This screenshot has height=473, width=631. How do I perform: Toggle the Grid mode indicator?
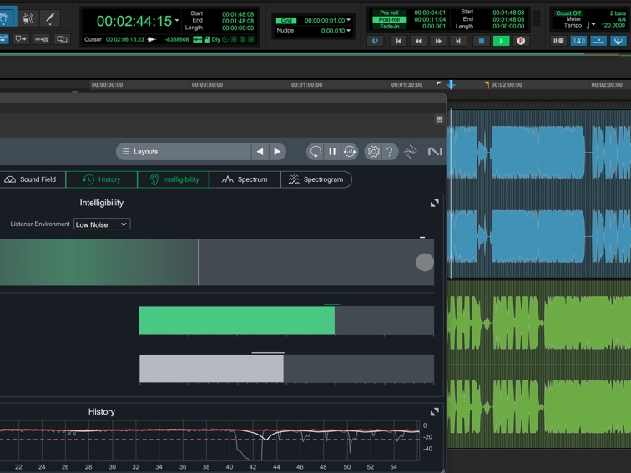286,21
